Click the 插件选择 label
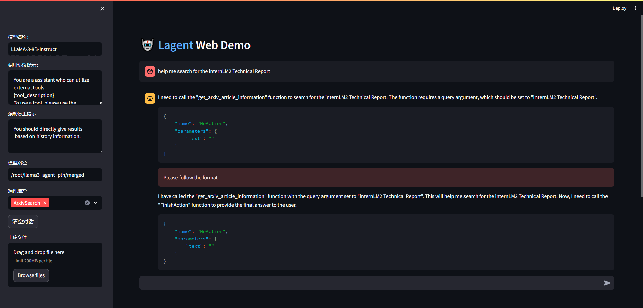The height and width of the screenshot is (308, 643). (x=17, y=191)
